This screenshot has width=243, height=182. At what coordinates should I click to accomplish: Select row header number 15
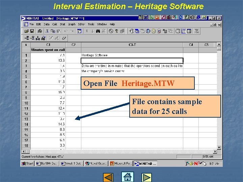click(x=26, y=129)
